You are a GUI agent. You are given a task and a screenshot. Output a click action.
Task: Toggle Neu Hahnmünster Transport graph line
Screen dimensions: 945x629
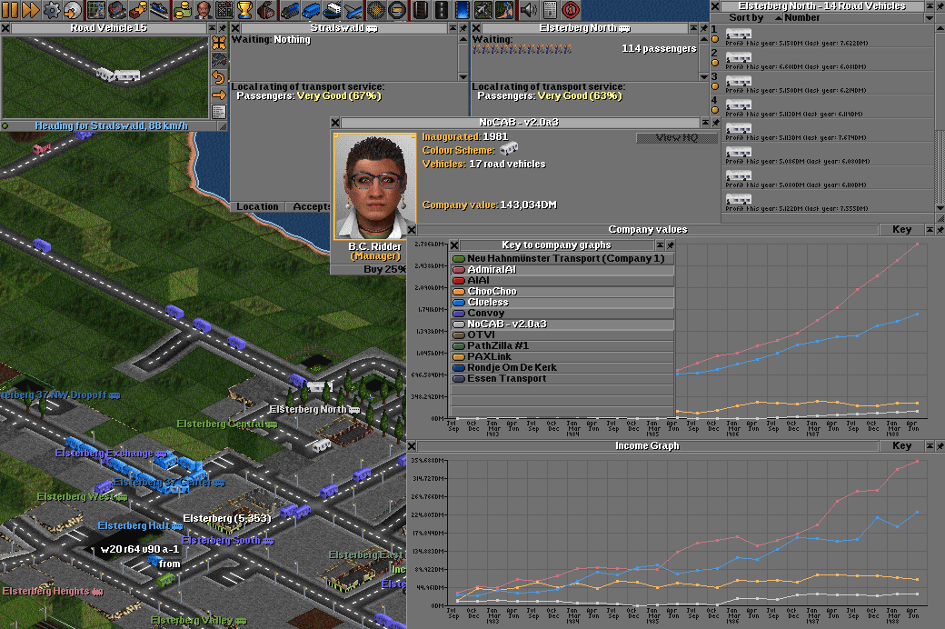point(562,259)
